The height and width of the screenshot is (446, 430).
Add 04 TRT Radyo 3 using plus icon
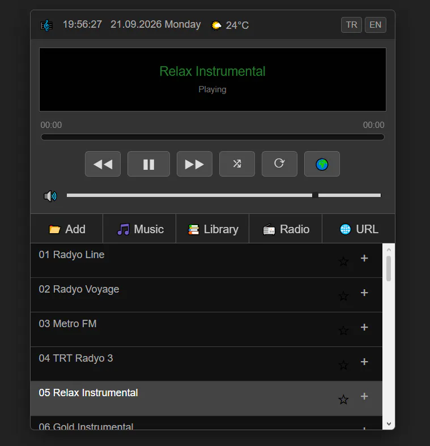(x=364, y=362)
